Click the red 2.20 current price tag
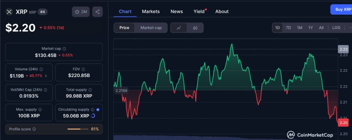This screenshot has width=352, height=140. tap(344, 123)
